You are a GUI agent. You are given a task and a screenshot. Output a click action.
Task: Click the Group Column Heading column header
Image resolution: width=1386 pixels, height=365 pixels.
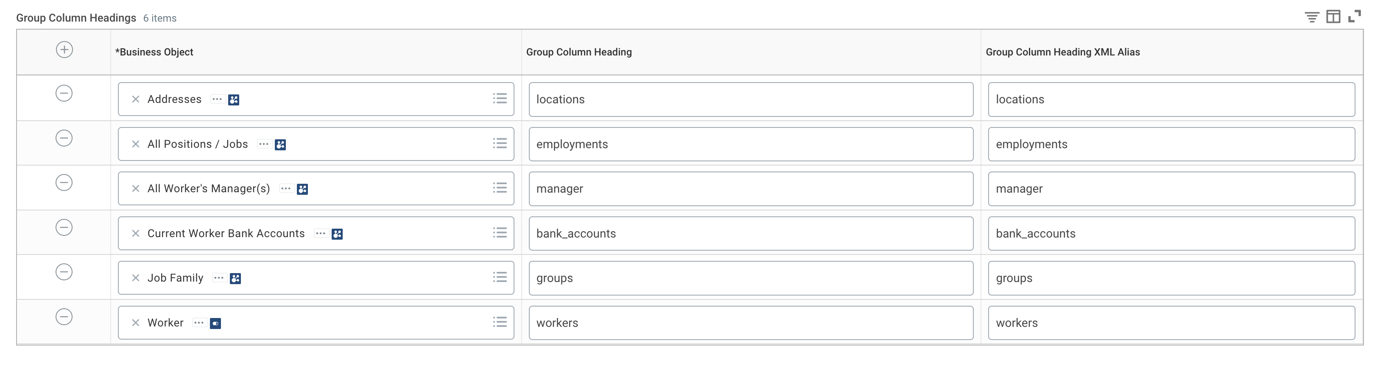pyautogui.click(x=579, y=52)
